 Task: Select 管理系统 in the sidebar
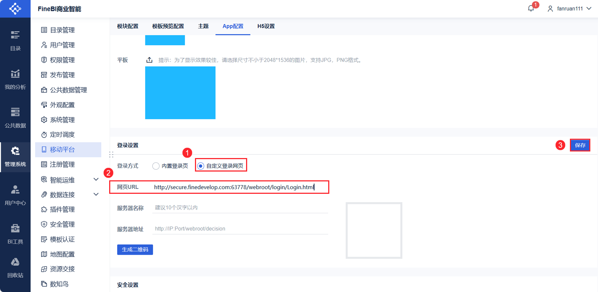15,157
